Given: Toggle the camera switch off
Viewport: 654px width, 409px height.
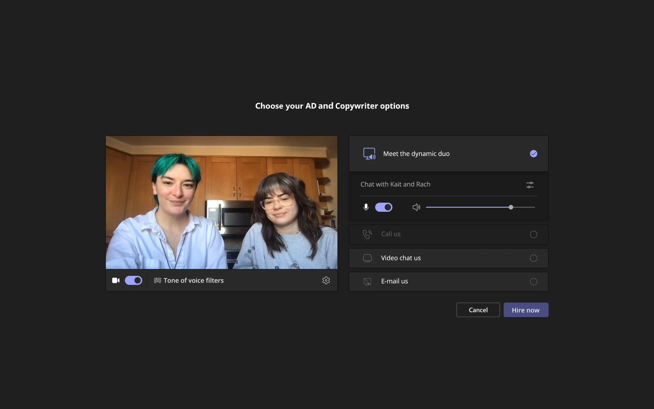Looking at the screenshot, I should tap(133, 281).
